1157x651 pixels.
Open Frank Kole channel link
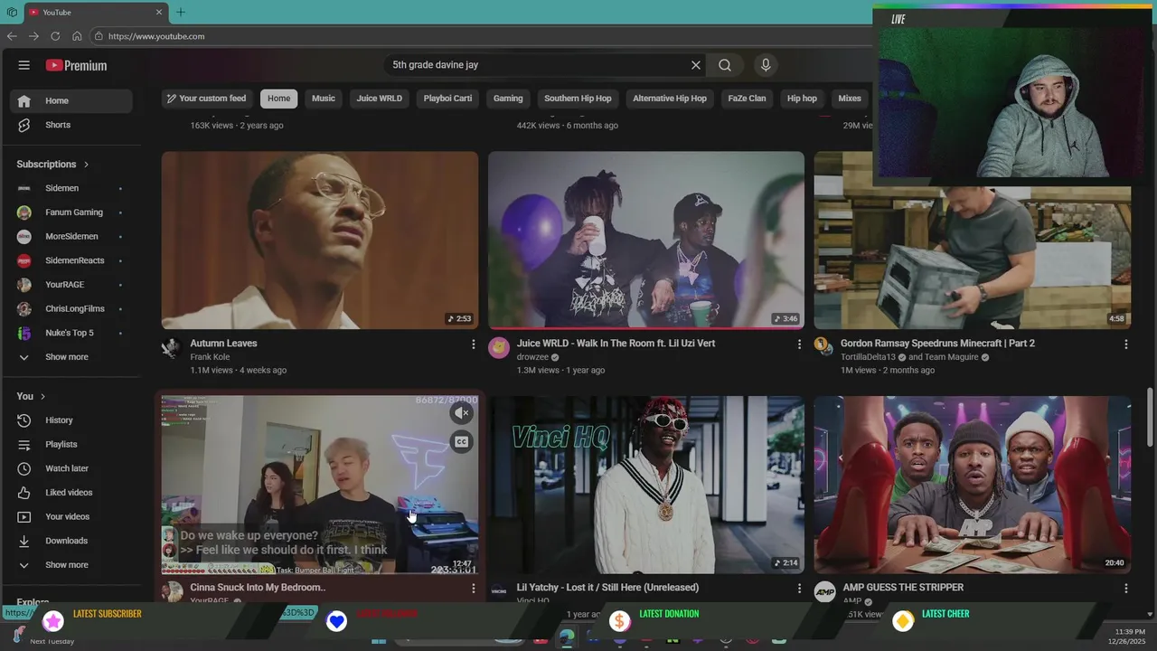(x=210, y=357)
